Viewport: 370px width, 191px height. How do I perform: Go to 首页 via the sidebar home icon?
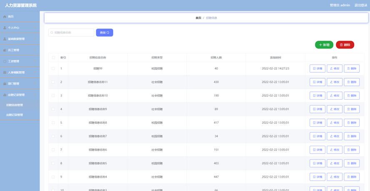point(5,17)
